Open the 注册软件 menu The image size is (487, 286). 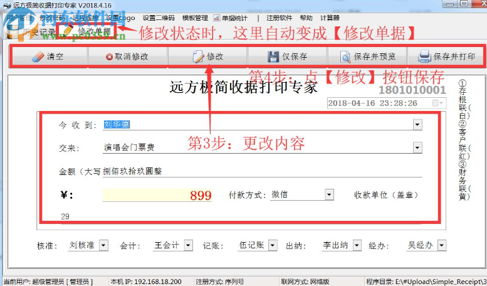pyautogui.click(x=279, y=18)
